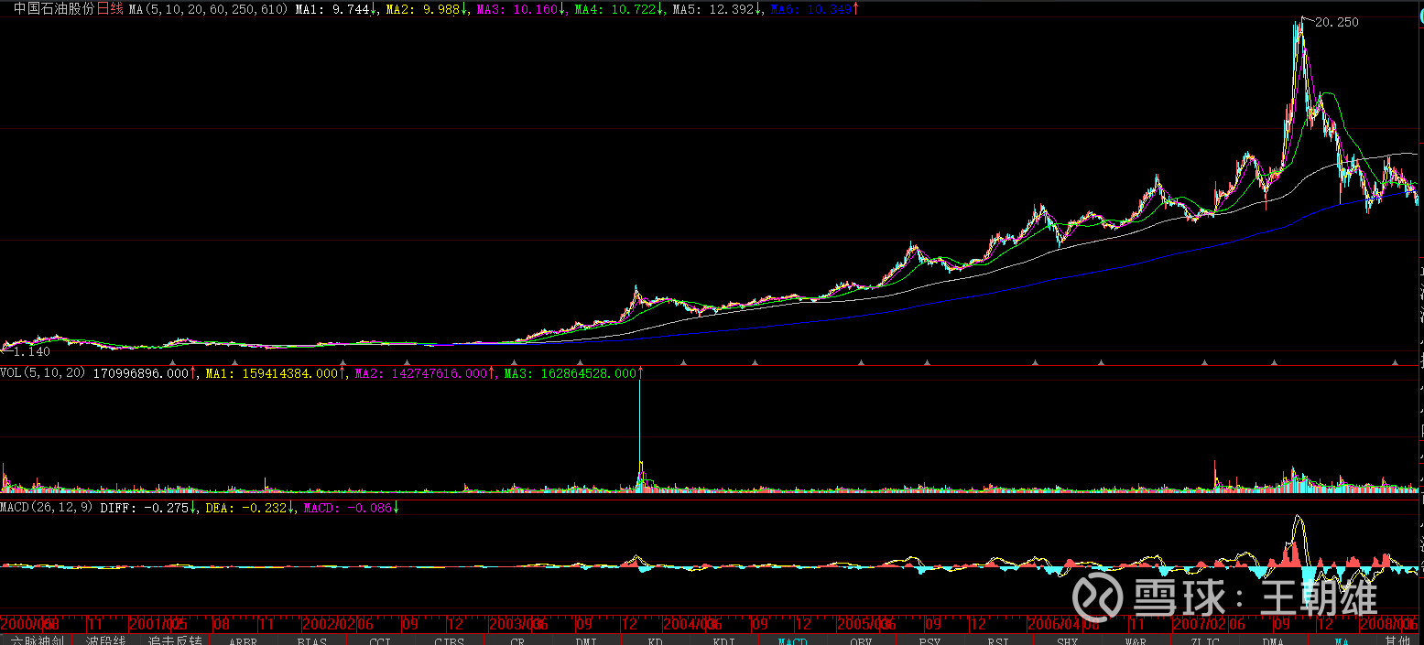Image resolution: width=1424 pixels, height=645 pixels.
Task: Switch to the MACD indicator tab
Action: click(793, 641)
